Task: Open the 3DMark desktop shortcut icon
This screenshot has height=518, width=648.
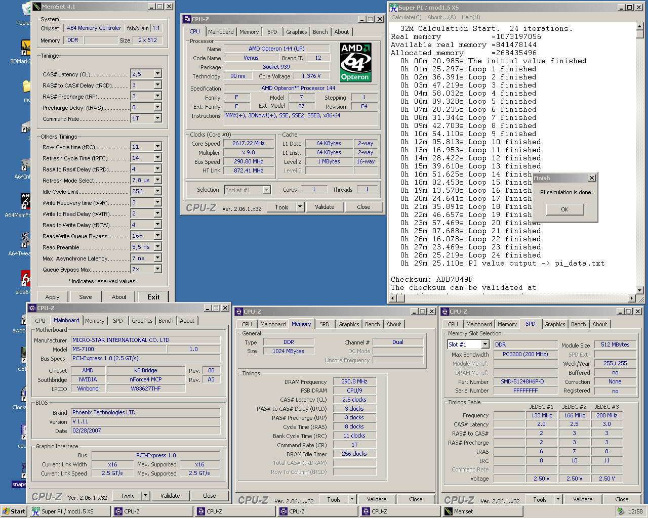Action: point(25,47)
